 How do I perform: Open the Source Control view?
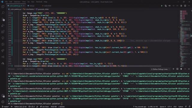[3, 19]
